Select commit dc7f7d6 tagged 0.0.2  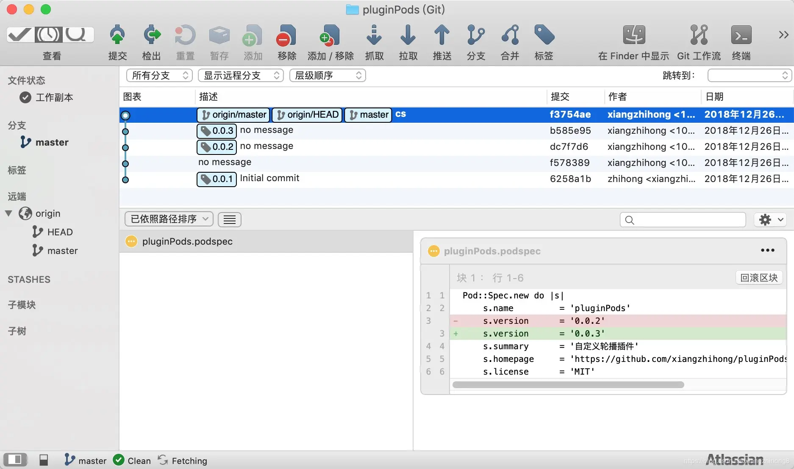[x=457, y=147]
